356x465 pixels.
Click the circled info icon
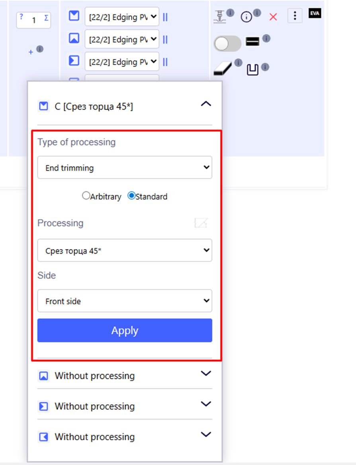(x=246, y=17)
